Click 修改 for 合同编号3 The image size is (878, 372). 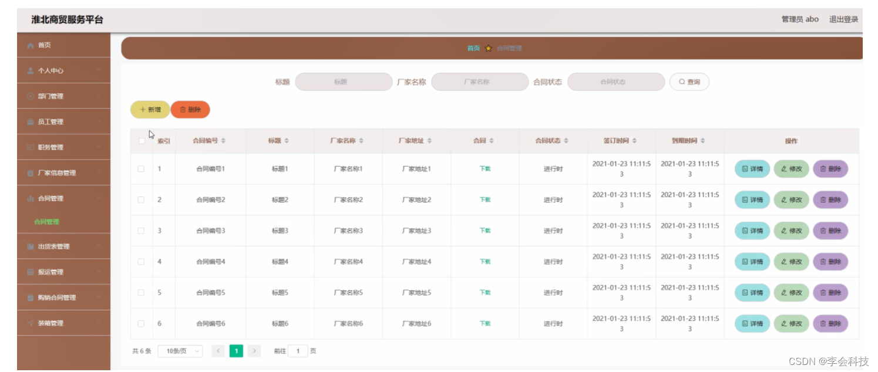pyautogui.click(x=791, y=231)
